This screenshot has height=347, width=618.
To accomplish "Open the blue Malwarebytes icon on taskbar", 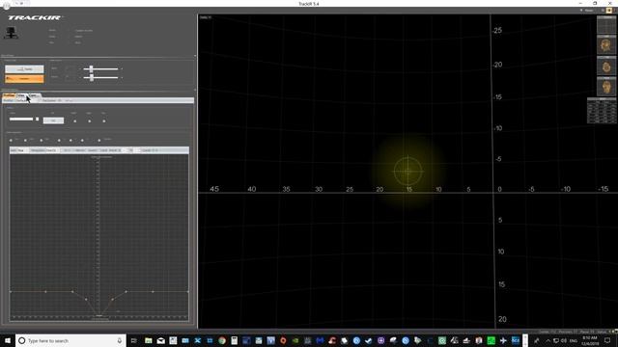I will [320, 340].
